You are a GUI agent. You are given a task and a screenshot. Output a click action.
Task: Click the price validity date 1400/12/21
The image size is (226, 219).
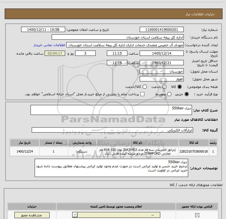(x=161, y=63)
